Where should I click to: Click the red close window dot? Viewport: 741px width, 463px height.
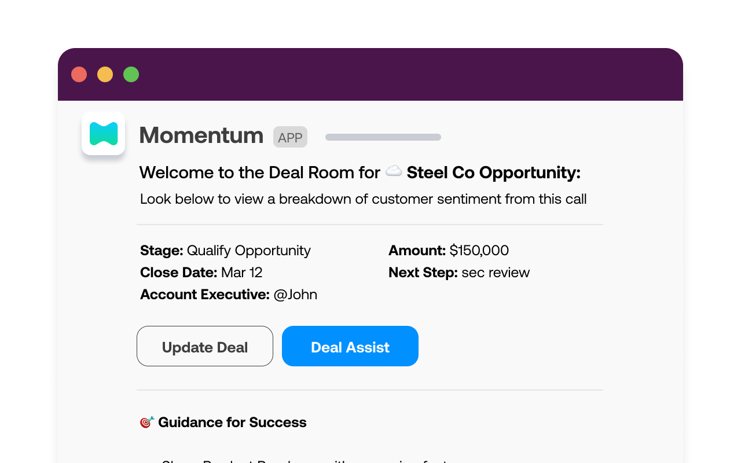[79, 75]
